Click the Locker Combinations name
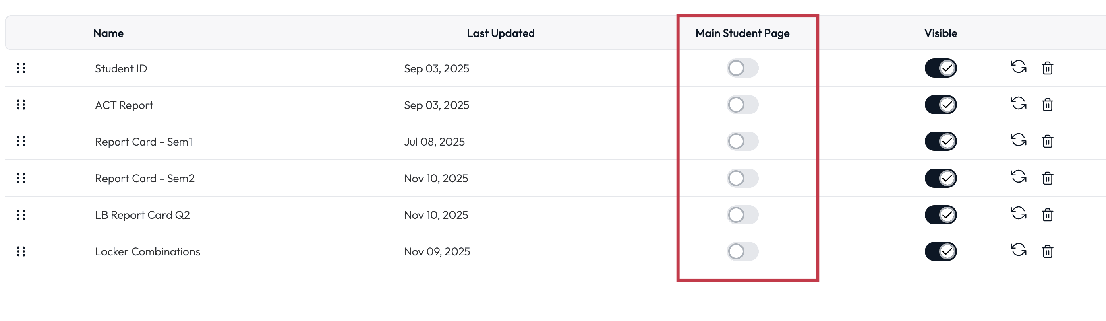The width and height of the screenshot is (1106, 321). tap(147, 251)
